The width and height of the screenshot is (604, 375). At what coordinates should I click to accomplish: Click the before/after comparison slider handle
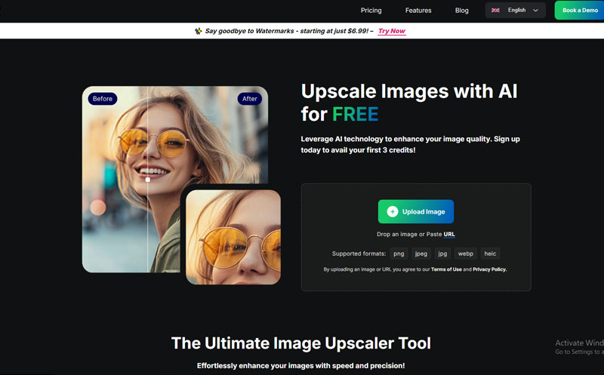tap(148, 180)
